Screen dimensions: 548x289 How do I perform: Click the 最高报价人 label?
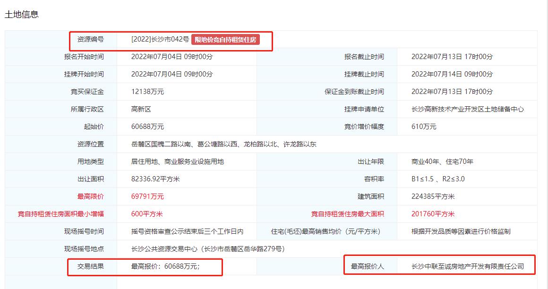368,266
